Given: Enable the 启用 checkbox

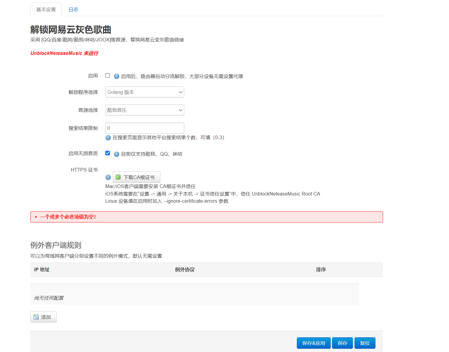Looking at the screenshot, I should pos(107,76).
